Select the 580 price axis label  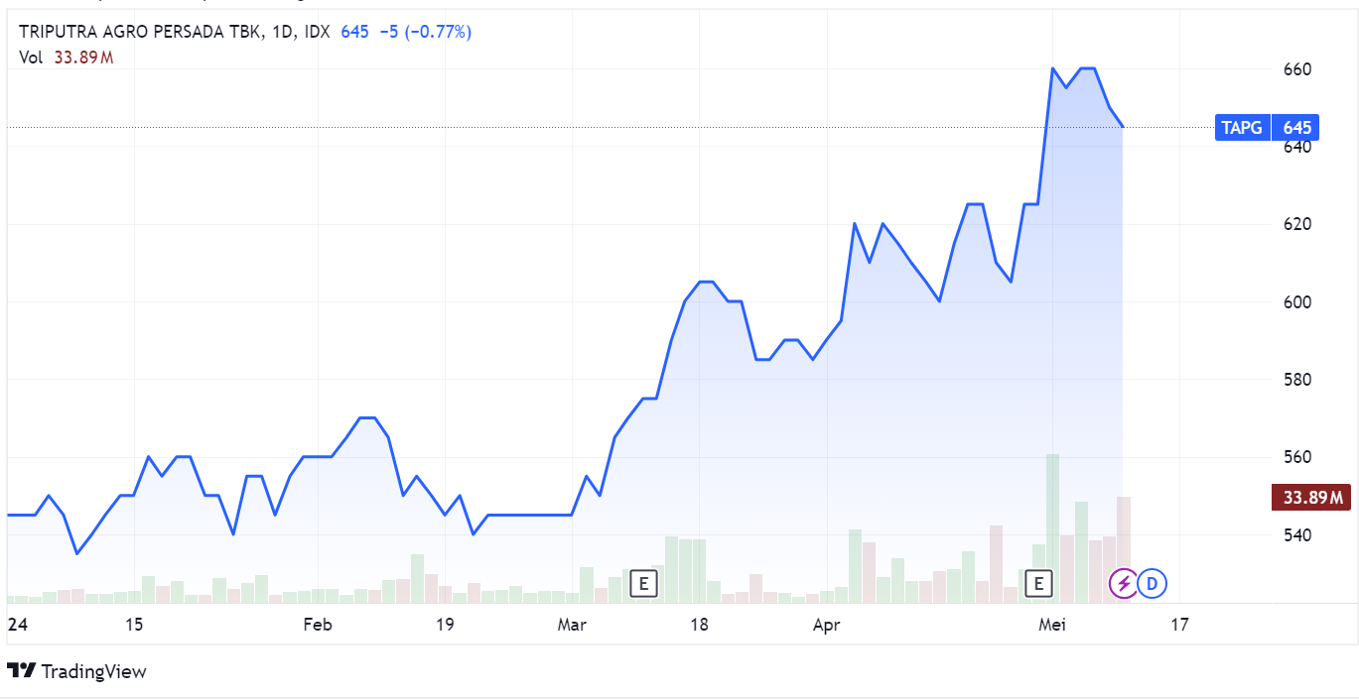point(1299,380)
